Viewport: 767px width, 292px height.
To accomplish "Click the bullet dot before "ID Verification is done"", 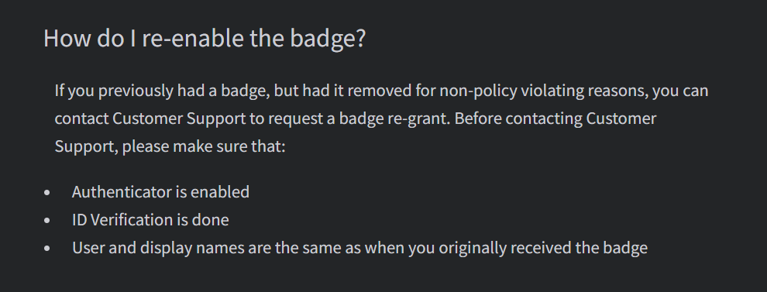I will [x=47, y=221].
